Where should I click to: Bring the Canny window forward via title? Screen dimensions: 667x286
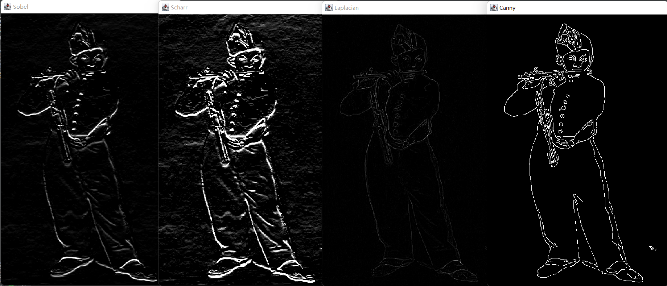coord(507,8)
